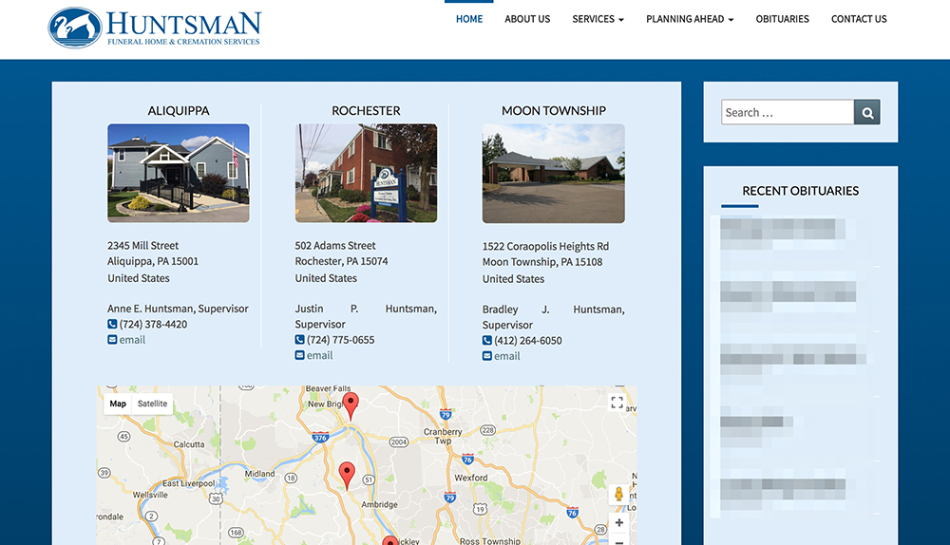950x545 pixels.
Task: Click the search magnifier button
Action: 866,112
